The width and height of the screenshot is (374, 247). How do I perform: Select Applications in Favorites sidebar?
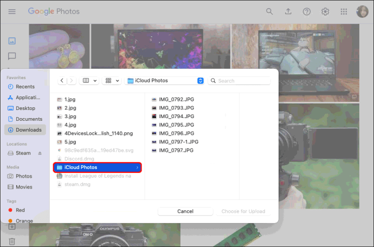[25, 97]
